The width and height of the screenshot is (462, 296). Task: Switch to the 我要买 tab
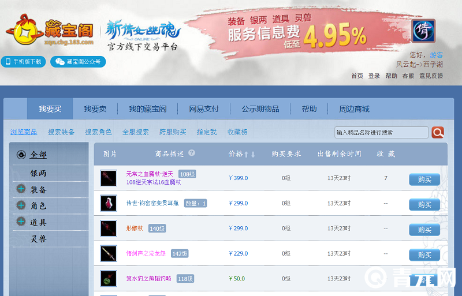50,108
